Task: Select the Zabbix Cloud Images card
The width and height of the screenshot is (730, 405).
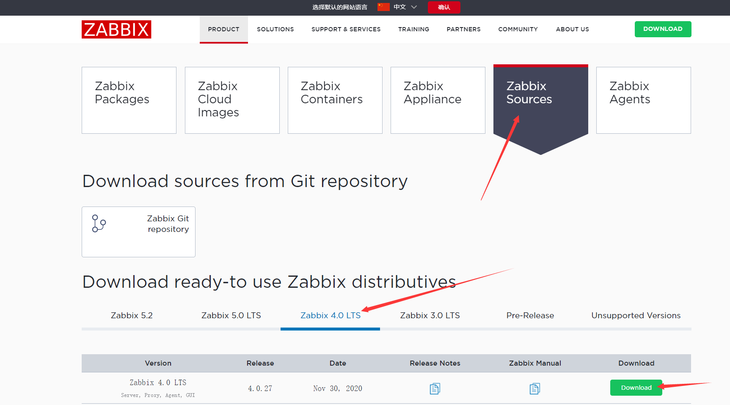Action: 232,100
